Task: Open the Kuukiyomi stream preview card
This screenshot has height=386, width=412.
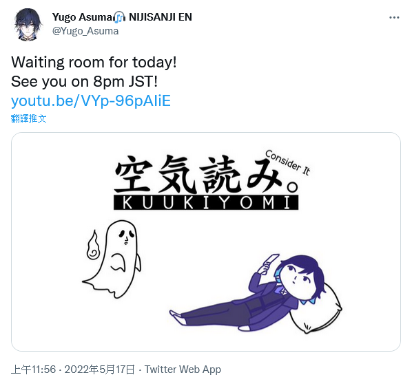Action: pyautogui.click(x=206, y=242)
